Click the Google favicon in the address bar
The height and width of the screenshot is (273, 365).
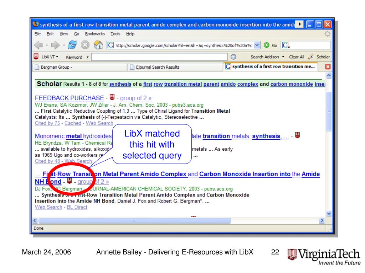pyautogui.click(x=110, y=45)
